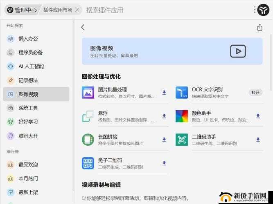This screenshot has width=273, height=204.
Task: Download the 颜色助手 plugin
Action: 258,116
